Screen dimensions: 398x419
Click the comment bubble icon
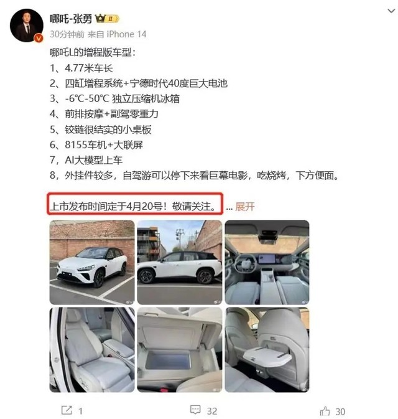pos(195,410)
